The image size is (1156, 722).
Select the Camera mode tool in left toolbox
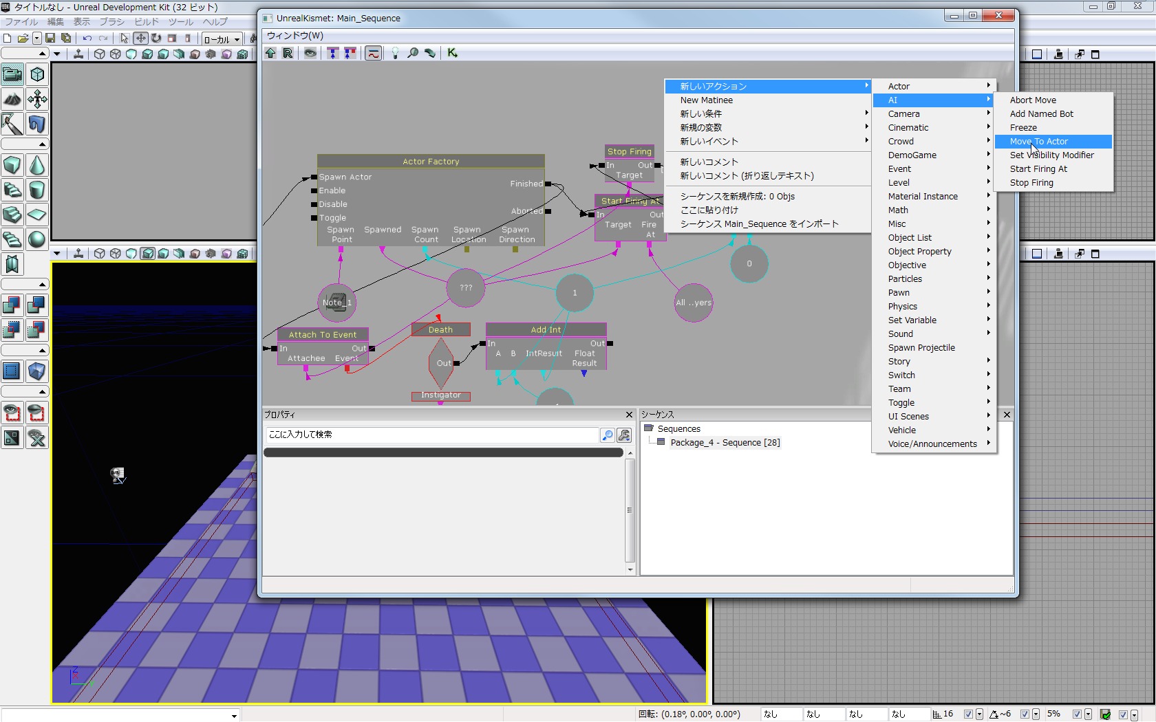click(12, 74)
